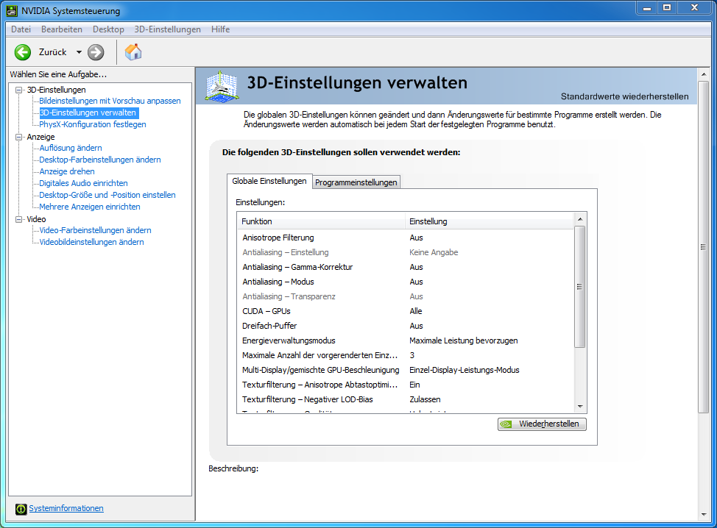Select the Antialiasing – Modus row
Screen dimensions: 717x528
(x=406, y=282)
